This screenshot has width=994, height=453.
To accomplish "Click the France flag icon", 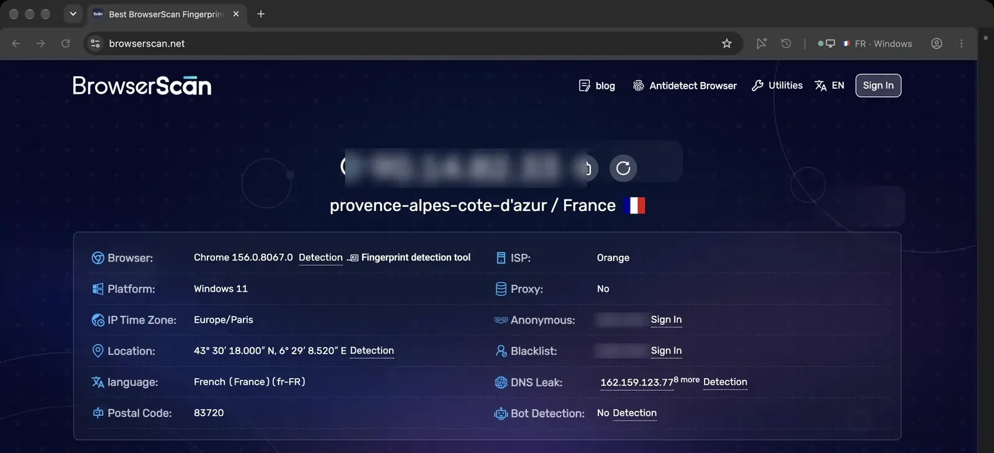I will click(634, 205).
